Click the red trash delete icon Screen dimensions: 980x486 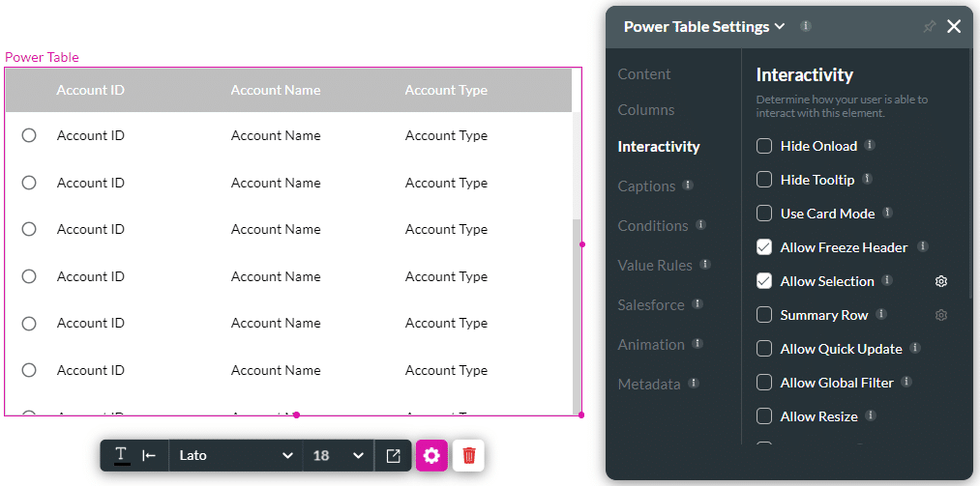click(x=469, y=455)
